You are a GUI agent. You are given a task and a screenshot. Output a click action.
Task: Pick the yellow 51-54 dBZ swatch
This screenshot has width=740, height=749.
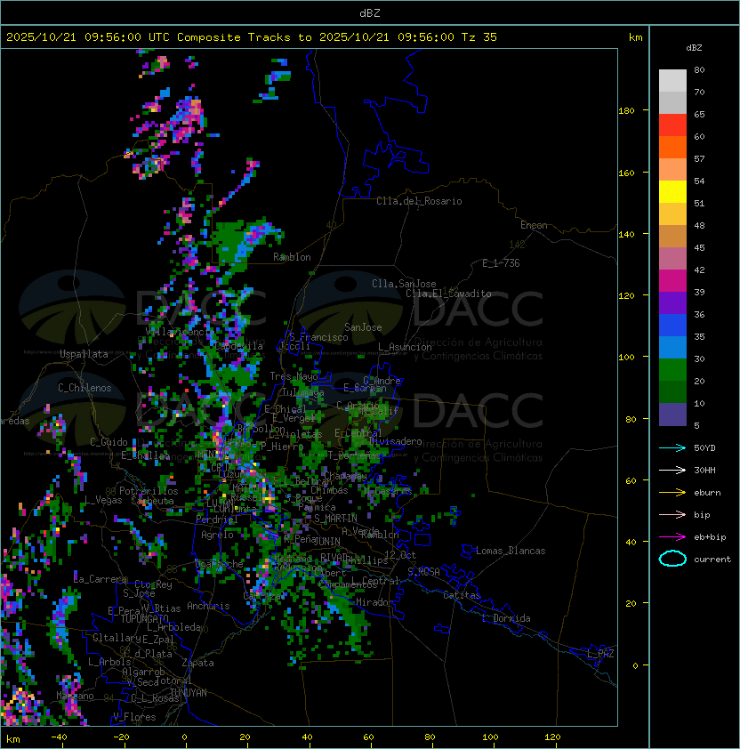672,192
